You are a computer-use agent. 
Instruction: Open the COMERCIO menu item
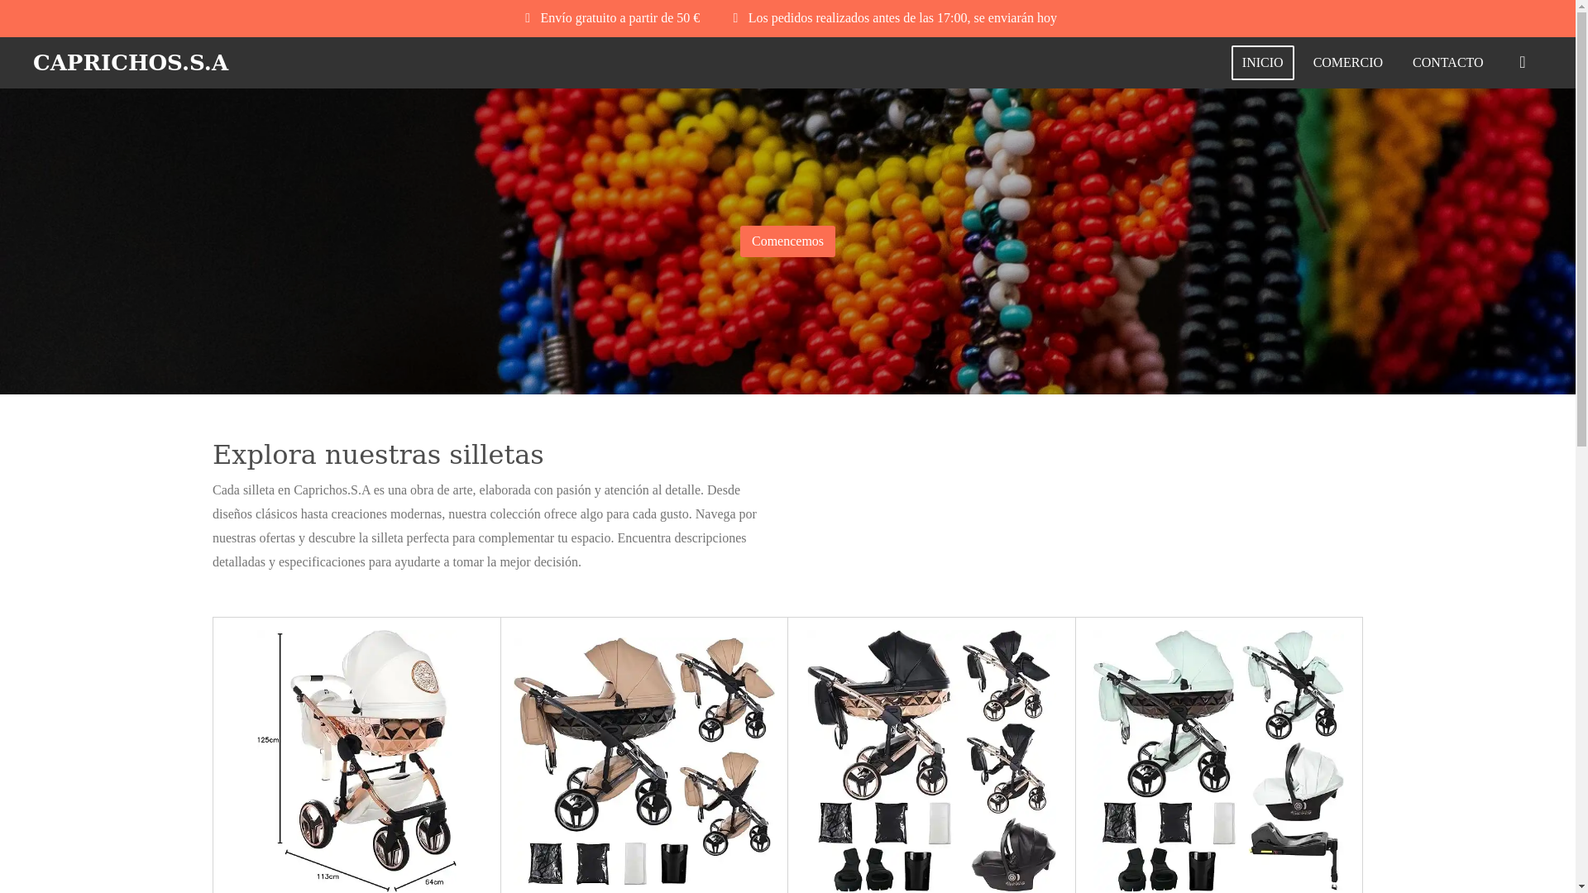pyautogui.click(x=1347, y=63)
